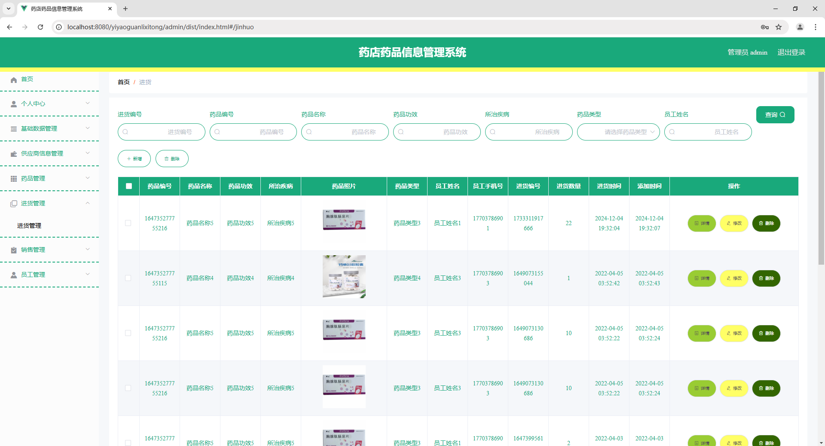Expand 个人中心 menu chevron
825x446 pixels.
point(88,103)
